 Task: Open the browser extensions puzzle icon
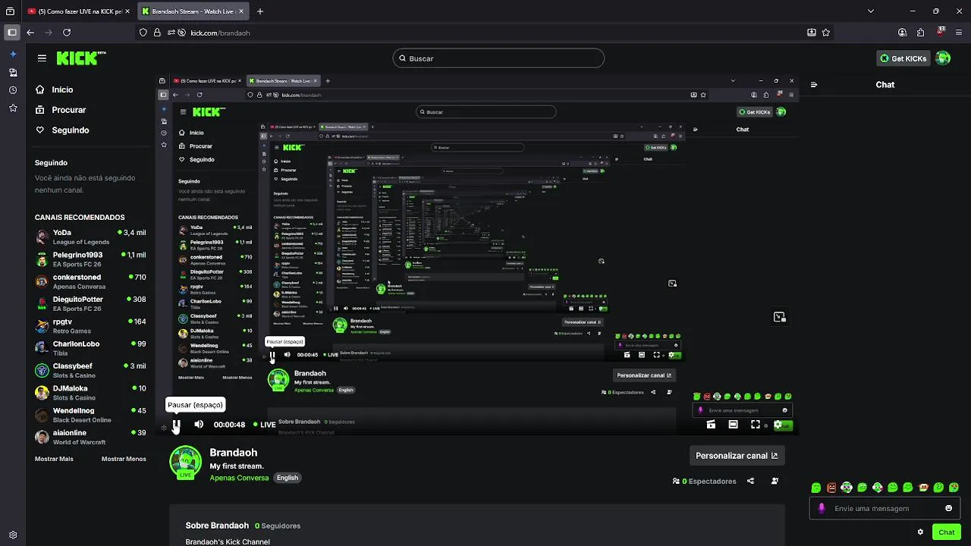pos(921,33)
